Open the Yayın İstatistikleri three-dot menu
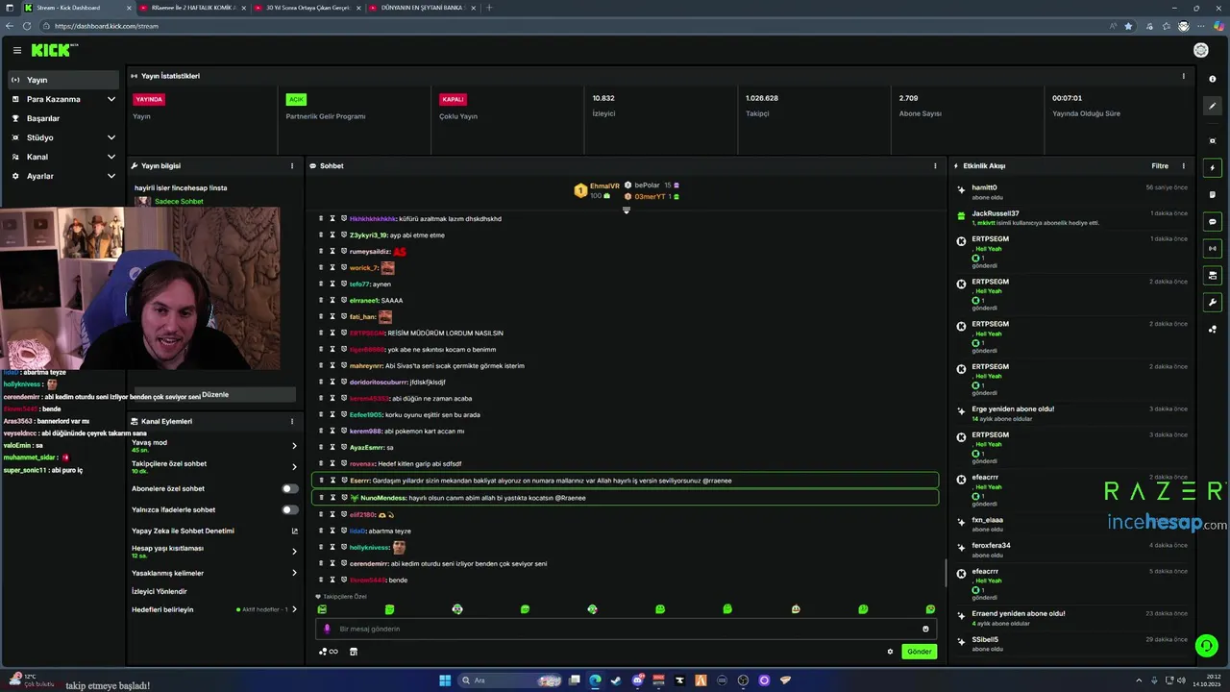 [1183, 76]
